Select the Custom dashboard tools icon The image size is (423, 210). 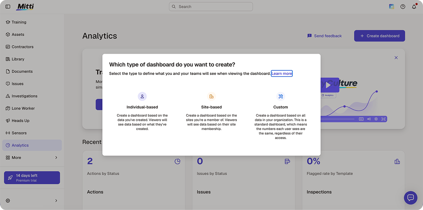281,96
